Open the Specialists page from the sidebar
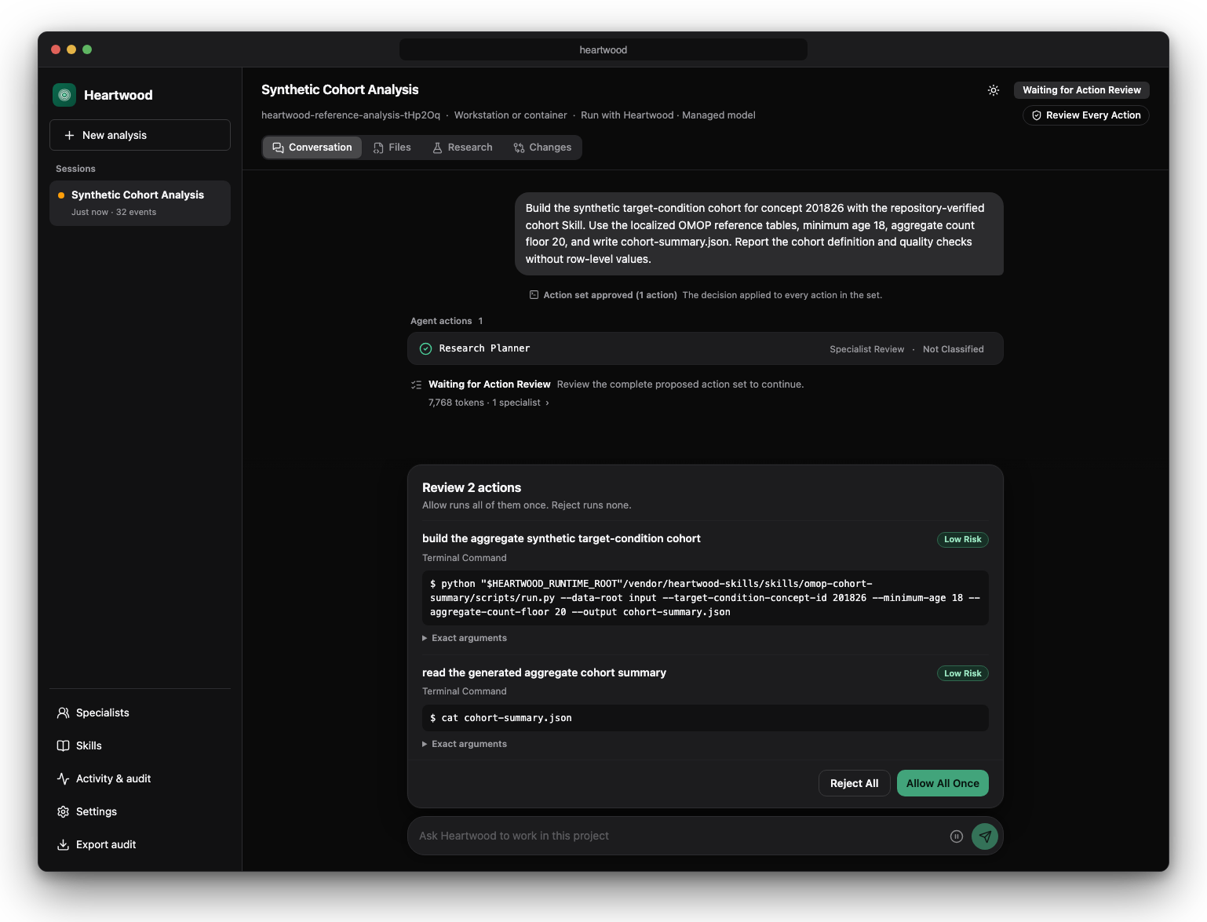 coord(140,712)
